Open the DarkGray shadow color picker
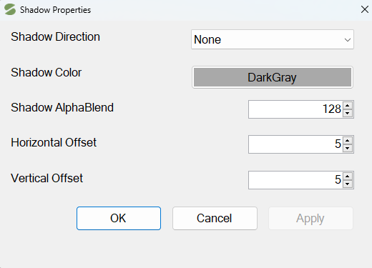The height and width of the screenshot is (268, 372). click(x=273, y=77)
